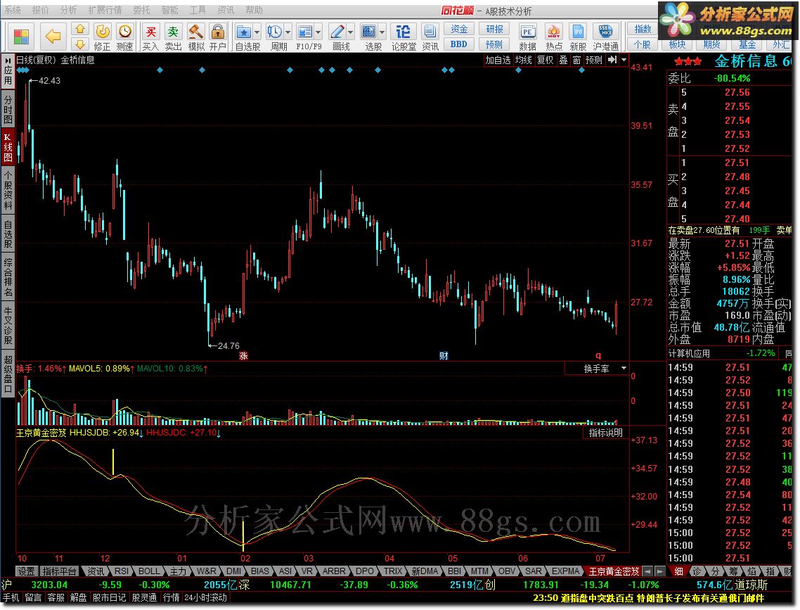Image resolution: width=800 pixels, height=610 pixels.
Task: Toggle 复权 price adjustment
Action: click(x=546, y=61)
